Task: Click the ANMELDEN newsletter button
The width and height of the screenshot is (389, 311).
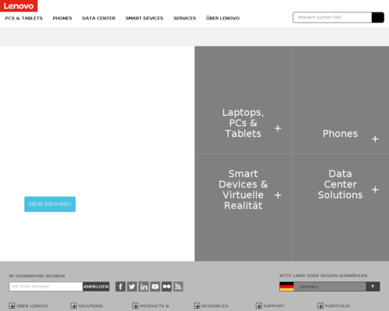Action: click(96, 286)
